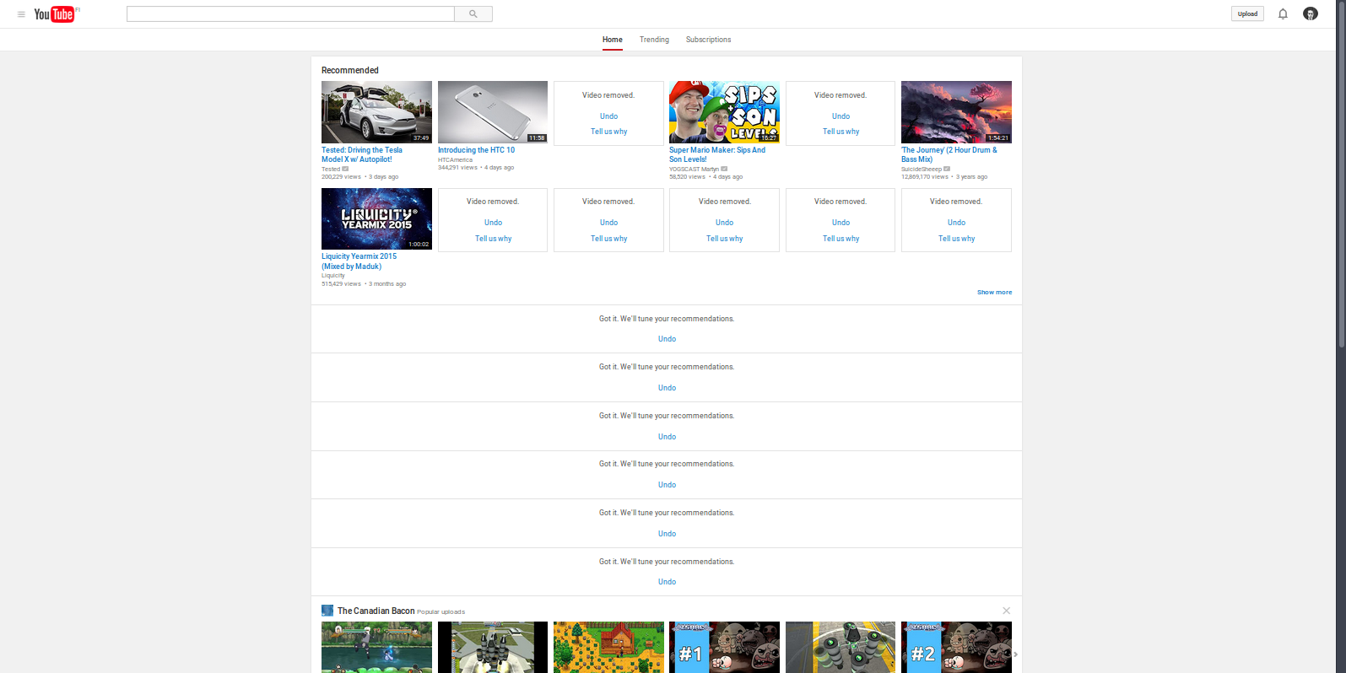Click Undo in removed card left of The Journey

click(841, 116)
